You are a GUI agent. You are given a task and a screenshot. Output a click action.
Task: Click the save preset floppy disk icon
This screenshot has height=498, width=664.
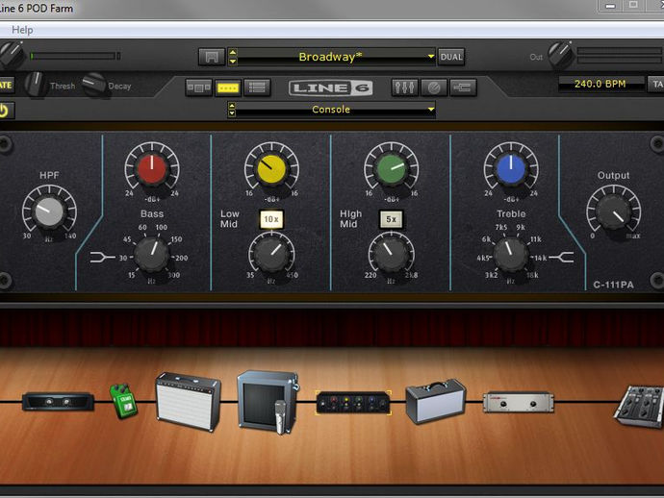pyautogui.click(x=212, y=57)
